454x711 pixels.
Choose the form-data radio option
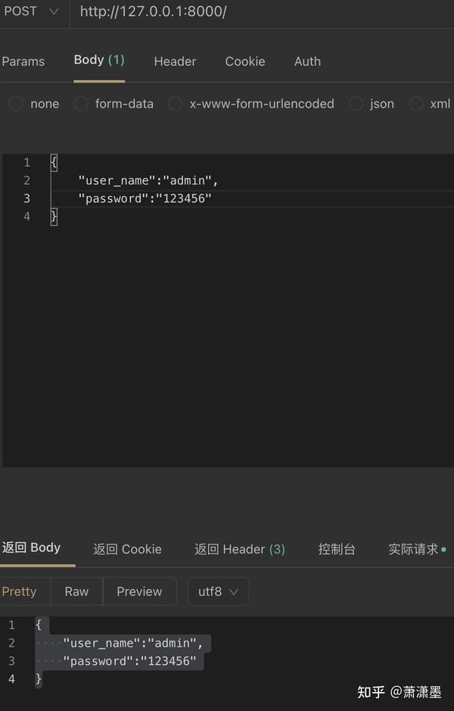coord(81,104)
